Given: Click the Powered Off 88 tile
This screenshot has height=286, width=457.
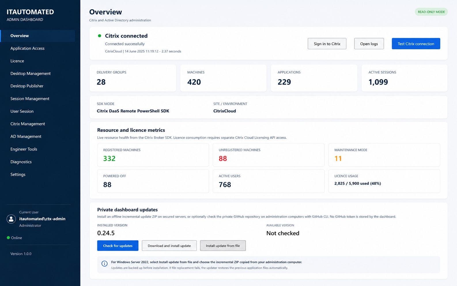Looking at the screenshot, I should (x=153, y=181).
